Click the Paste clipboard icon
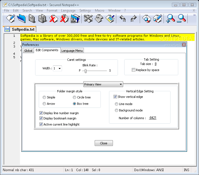 (x=110, y=19)
